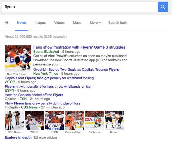Open "Capitals rout Flyers; fans get penalty" article
Image resolution: width=172 pixels, height=142 pixels.
49,78
